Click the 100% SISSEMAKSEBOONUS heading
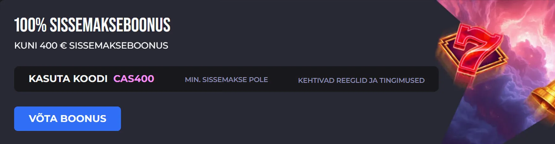Image resolution: width=555 pixels, height=144 pixels. point(92,25)
